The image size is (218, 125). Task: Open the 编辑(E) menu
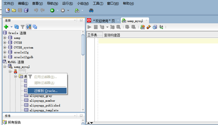[x=23, y=3]
